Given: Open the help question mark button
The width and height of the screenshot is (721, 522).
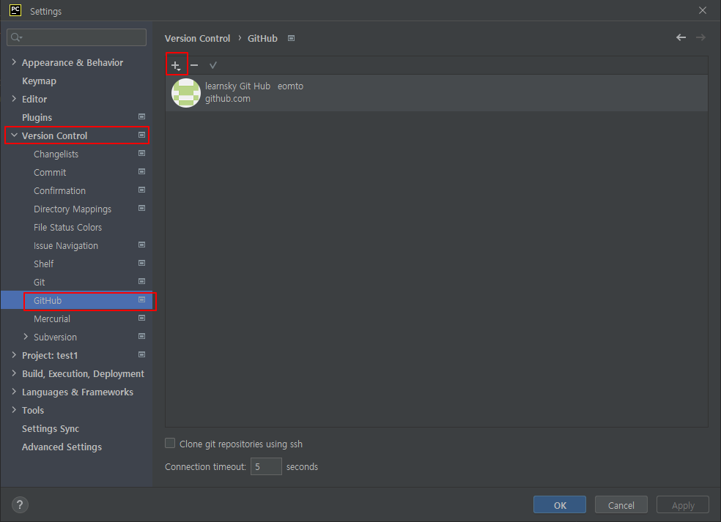Looking at the screenshot, I should (20, 504).
